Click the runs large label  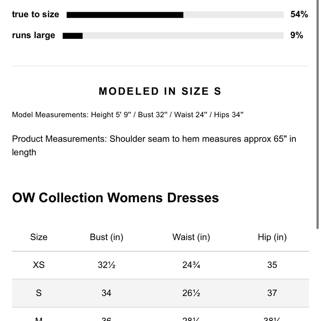(x=34, y=35)
